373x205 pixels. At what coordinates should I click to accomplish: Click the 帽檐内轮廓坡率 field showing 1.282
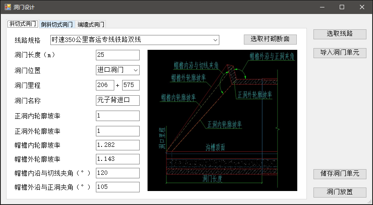click(x=117, y=145)
